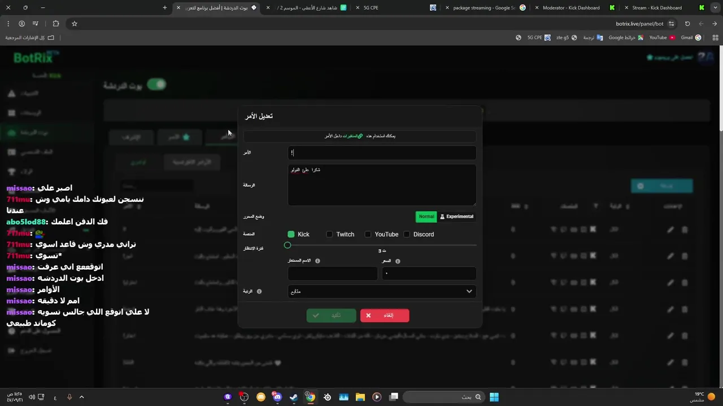723x406 pixels.
Task: Click the volume icon in system tray
Action: point(32,397)
